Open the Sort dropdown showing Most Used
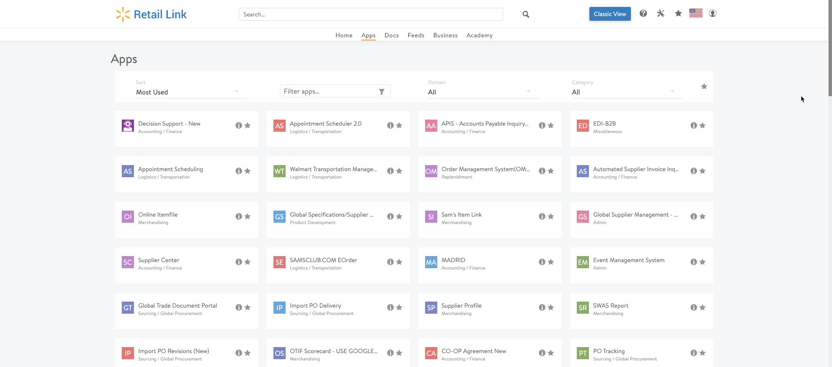 click(x=191, y=92)
